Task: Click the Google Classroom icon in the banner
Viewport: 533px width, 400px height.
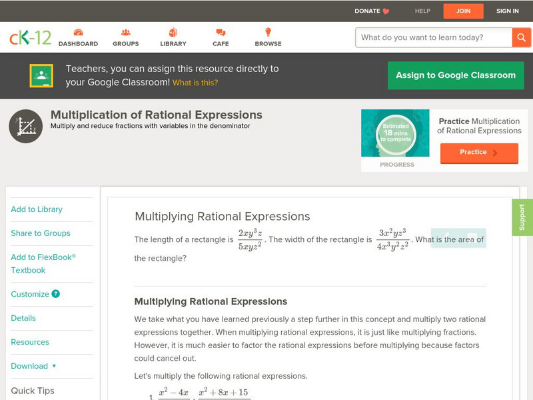Action: [42, 75]
